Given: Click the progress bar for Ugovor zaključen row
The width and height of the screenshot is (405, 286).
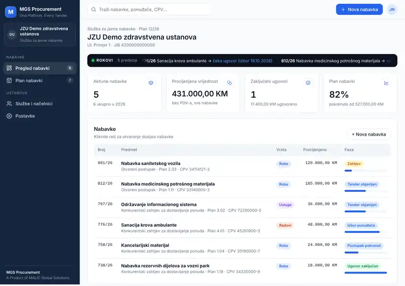Looking at the screenshot, I should pos(366,273).
